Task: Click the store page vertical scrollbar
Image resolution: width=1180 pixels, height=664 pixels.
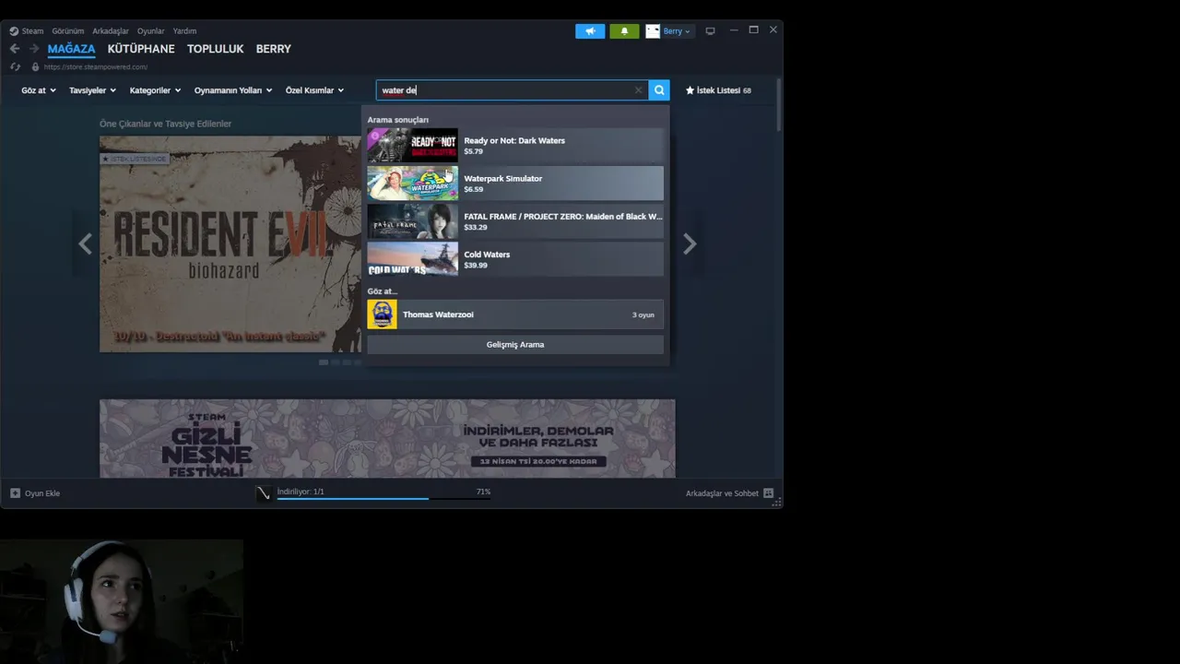Action: (779, 105)
